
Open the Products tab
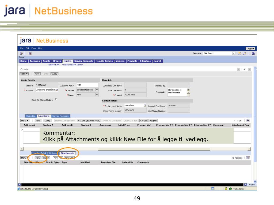point(132,61)
